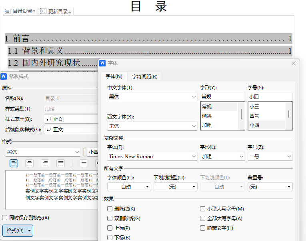306x241 pixels.
Task: Click 更新目录 toolbar button
Action: pyautogui.click(x=56, y=11)
